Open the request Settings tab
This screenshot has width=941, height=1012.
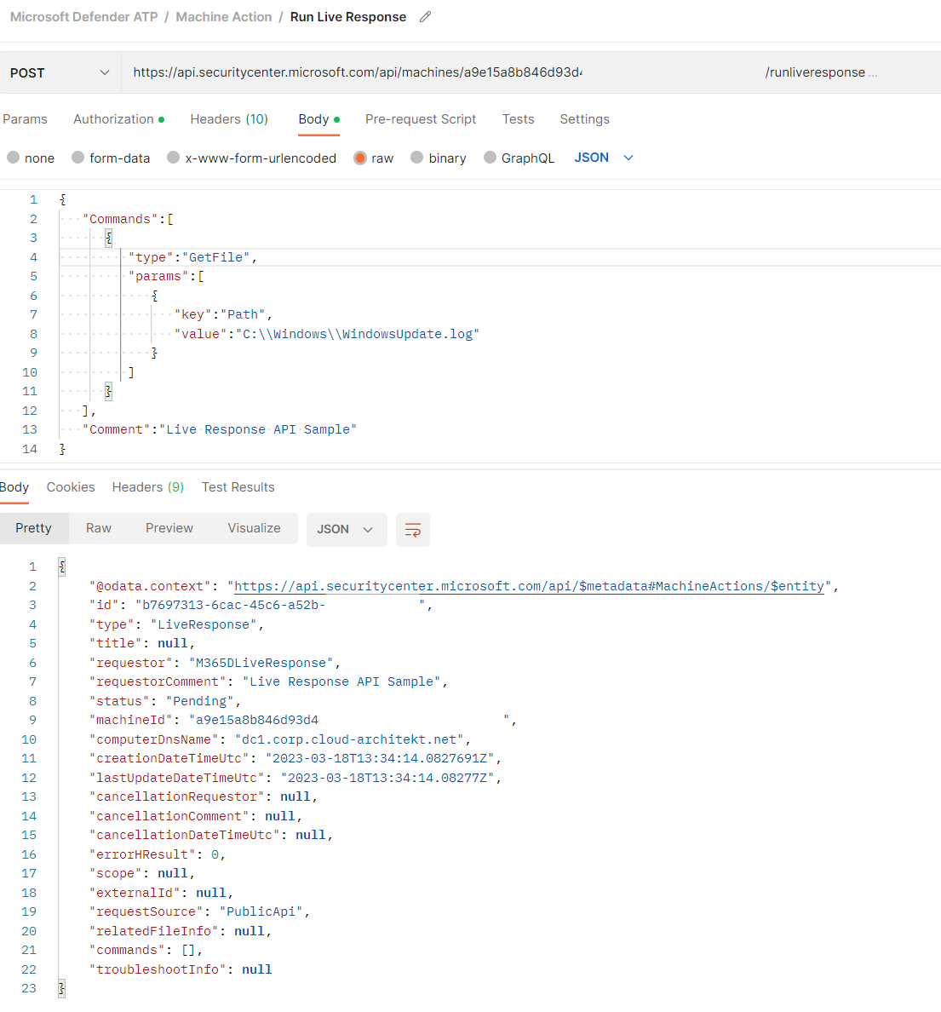[585, 119]
